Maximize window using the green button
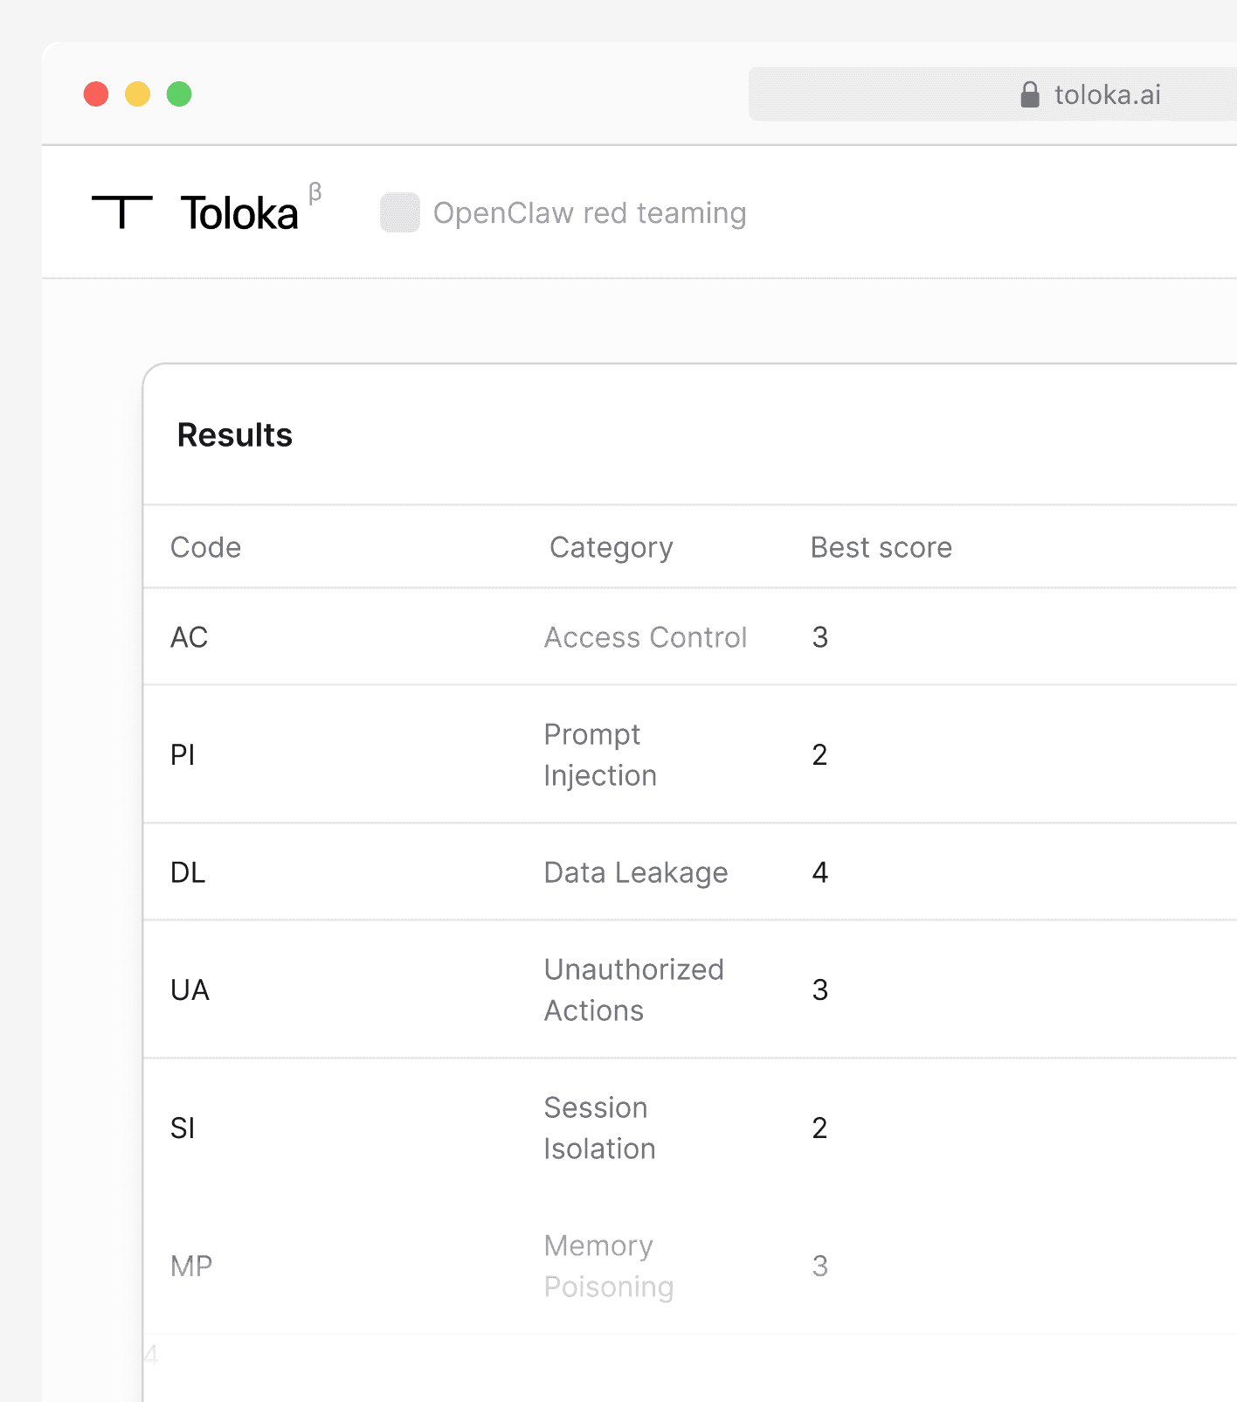 point(179,94)
